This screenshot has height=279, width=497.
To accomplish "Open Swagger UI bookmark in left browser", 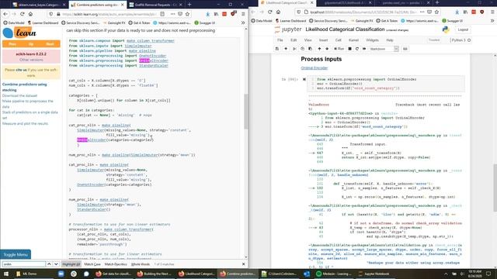I will tap(204, 22).
